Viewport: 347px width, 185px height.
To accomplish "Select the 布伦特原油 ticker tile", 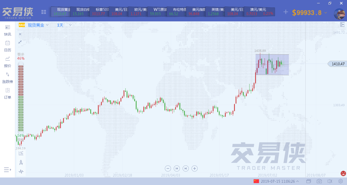I will 176,12.
